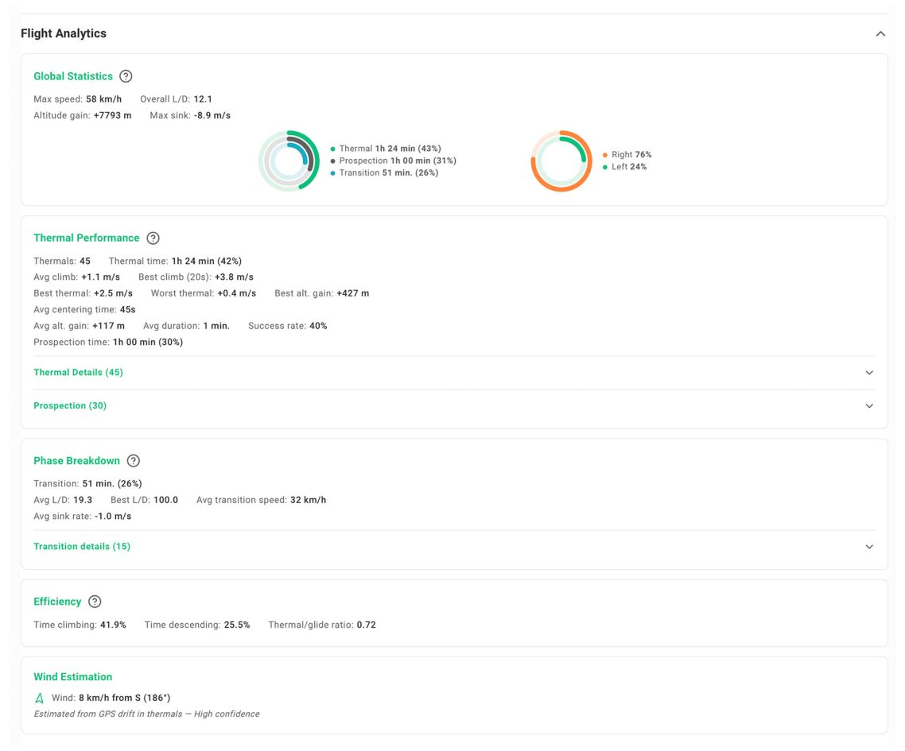Open the Phase Breakdown help icon

[x=133, y=460]
